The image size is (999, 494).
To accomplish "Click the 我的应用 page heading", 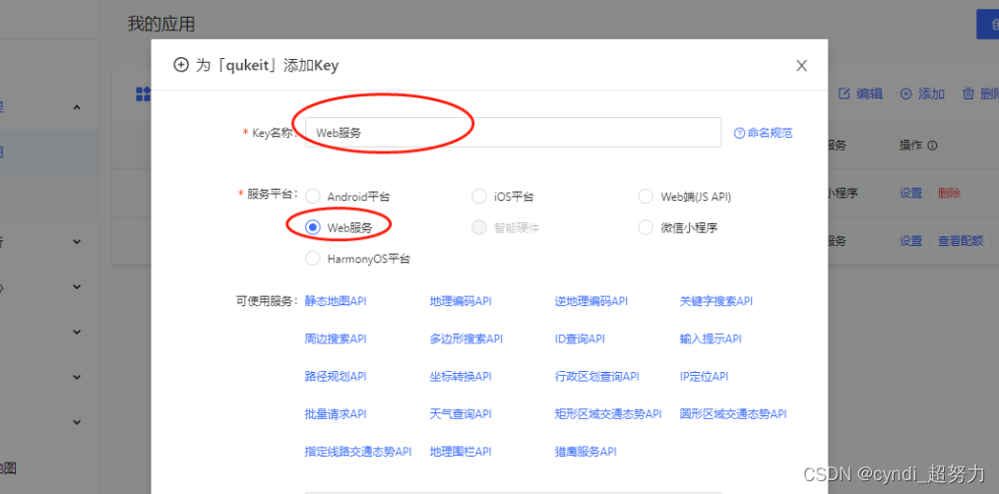I will 161,25.
